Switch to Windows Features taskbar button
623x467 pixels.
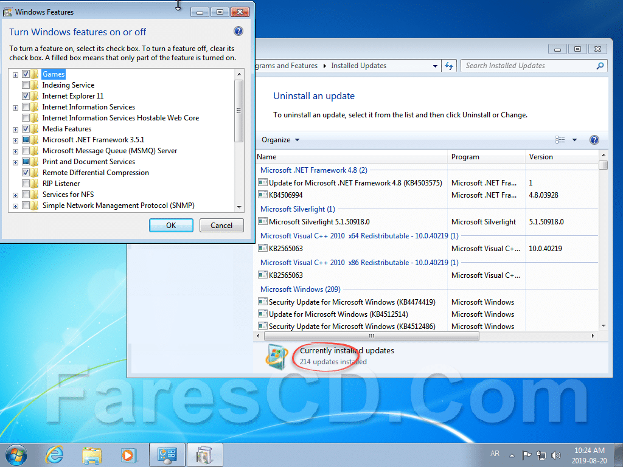tap(204, 455)
